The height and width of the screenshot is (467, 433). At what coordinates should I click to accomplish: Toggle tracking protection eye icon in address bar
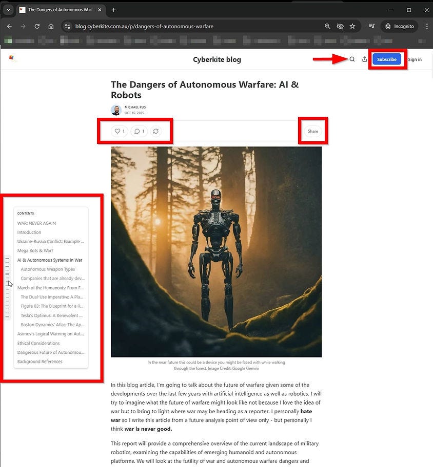(340, 26)
